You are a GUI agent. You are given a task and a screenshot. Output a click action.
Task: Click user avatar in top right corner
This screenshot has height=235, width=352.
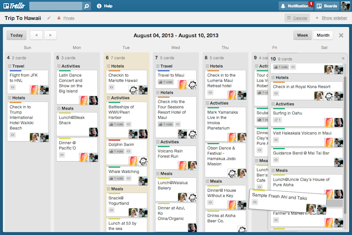coord(345,6)
